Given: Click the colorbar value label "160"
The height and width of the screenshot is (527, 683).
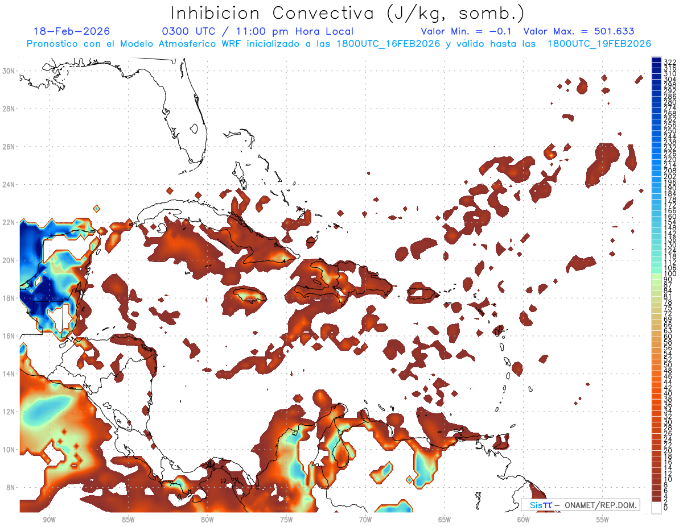Looking at the screenshot, I should tap(670, 216).
